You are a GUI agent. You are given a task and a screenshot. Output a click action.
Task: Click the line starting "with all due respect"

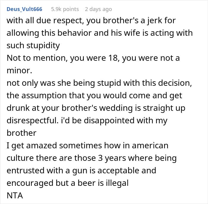[91, 21]
